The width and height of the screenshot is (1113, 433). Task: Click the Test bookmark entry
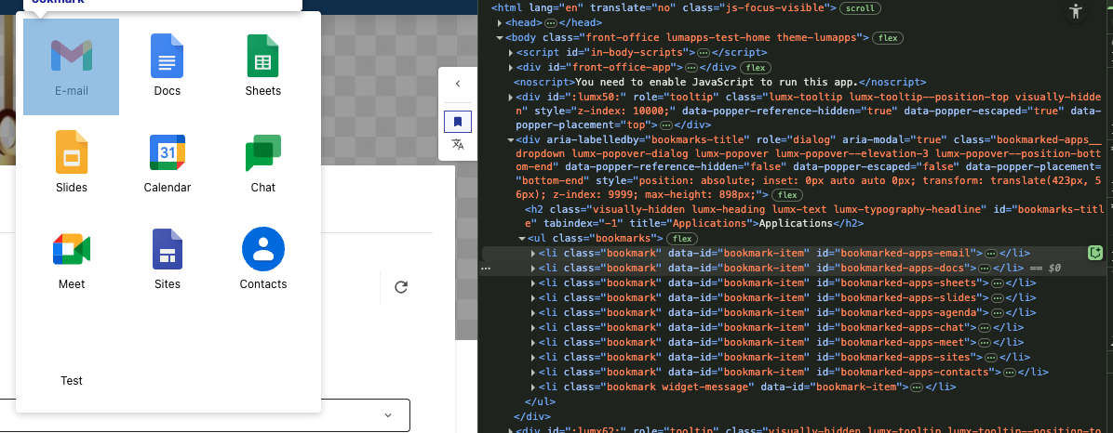[x=71, y=357]
